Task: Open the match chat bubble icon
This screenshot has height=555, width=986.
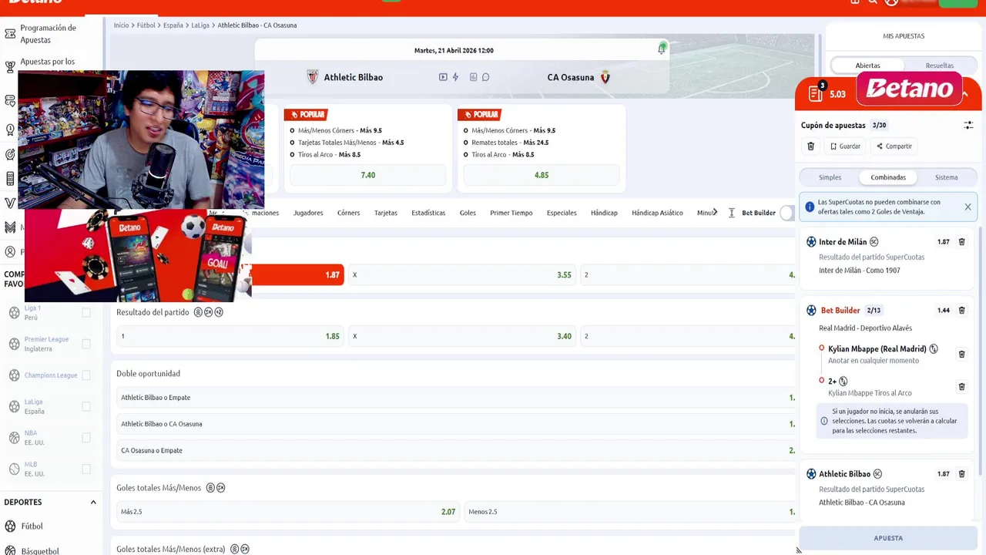Action: 485,77
